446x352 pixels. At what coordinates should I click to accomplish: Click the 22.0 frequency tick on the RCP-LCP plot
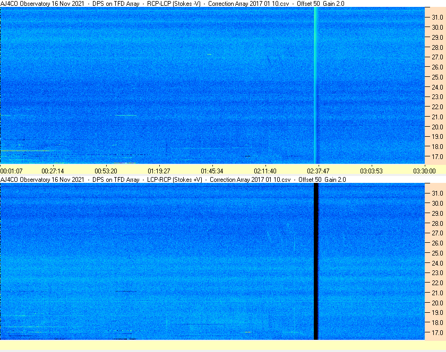[437, 107]
